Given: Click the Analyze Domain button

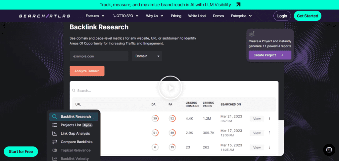Looking at the screenshot, I should (x=87, y=71).
